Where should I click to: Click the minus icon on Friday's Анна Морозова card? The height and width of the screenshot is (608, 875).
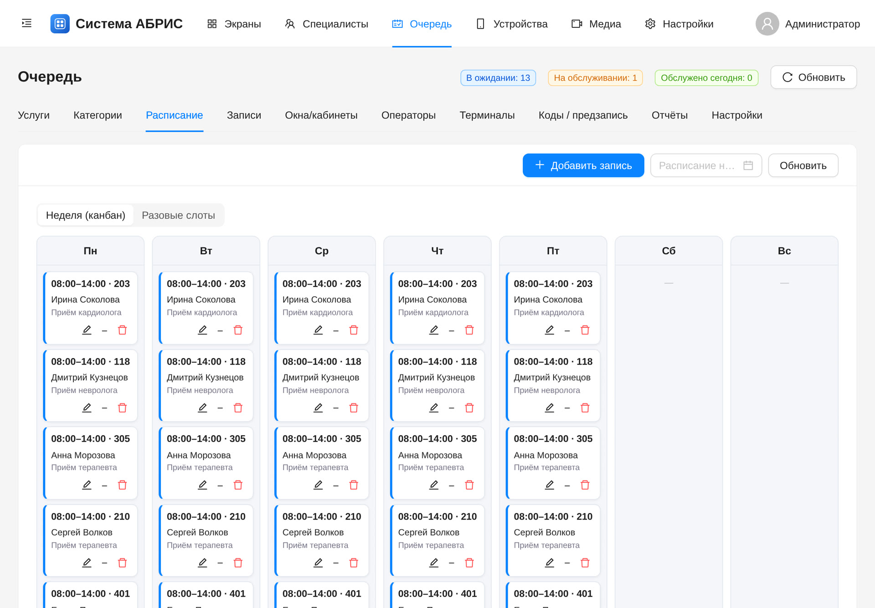click(567, 485)
